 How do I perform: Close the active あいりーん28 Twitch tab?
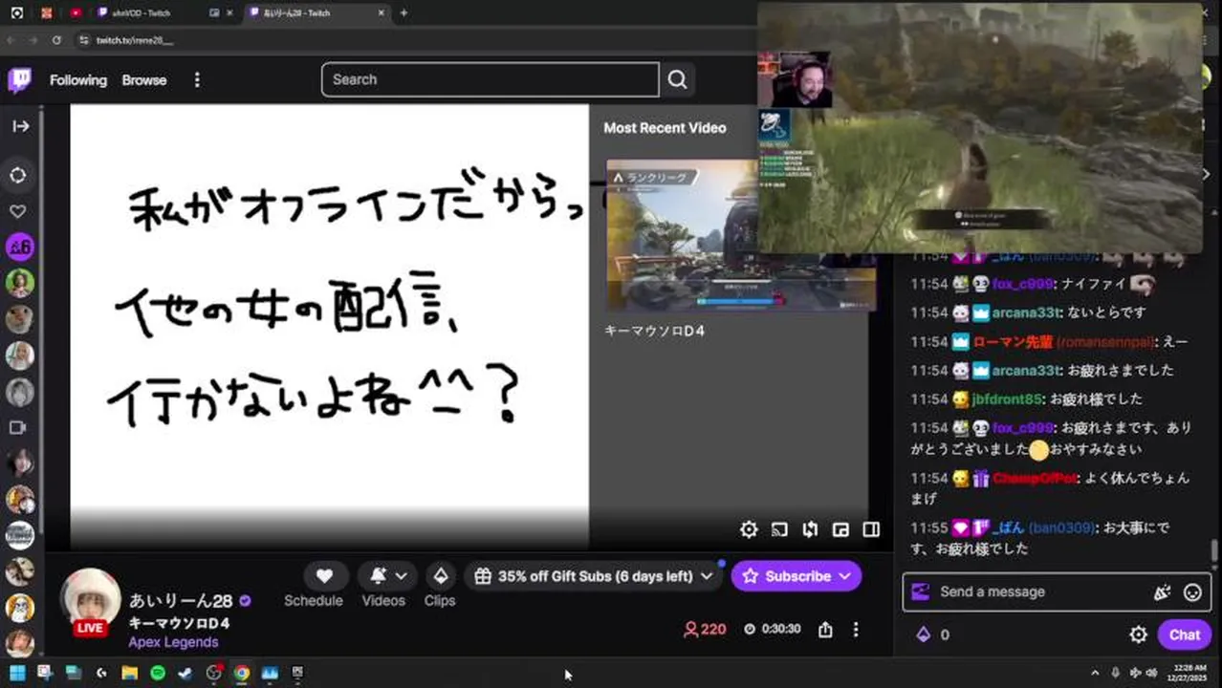point(382,13)
